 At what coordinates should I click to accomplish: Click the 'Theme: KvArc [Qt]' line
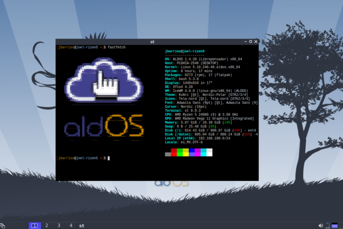click(206, 95)
